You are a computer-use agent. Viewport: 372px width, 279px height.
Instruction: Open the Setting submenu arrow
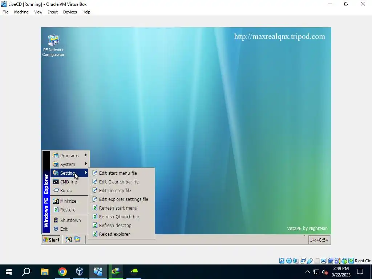click(x=86, y=173)
